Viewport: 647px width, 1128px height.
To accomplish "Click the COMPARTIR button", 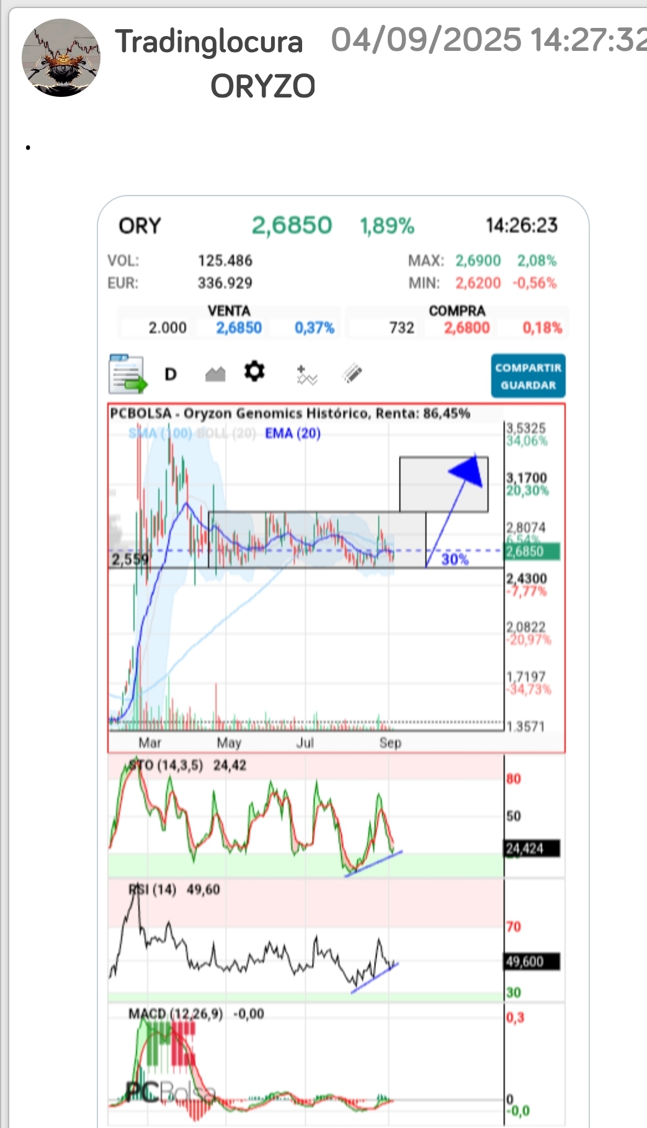I will 528,368.
